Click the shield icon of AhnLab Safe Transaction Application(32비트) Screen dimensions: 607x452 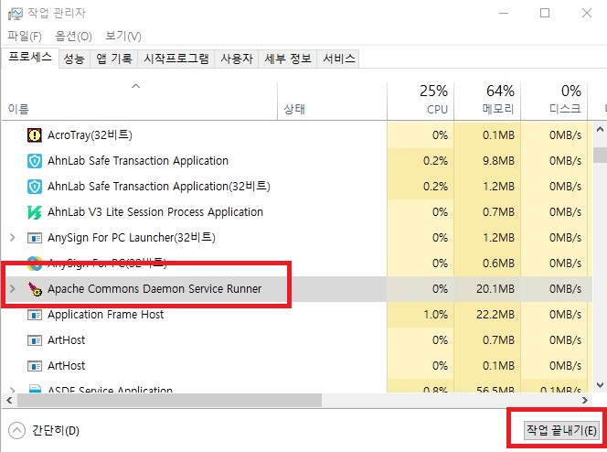35,187
